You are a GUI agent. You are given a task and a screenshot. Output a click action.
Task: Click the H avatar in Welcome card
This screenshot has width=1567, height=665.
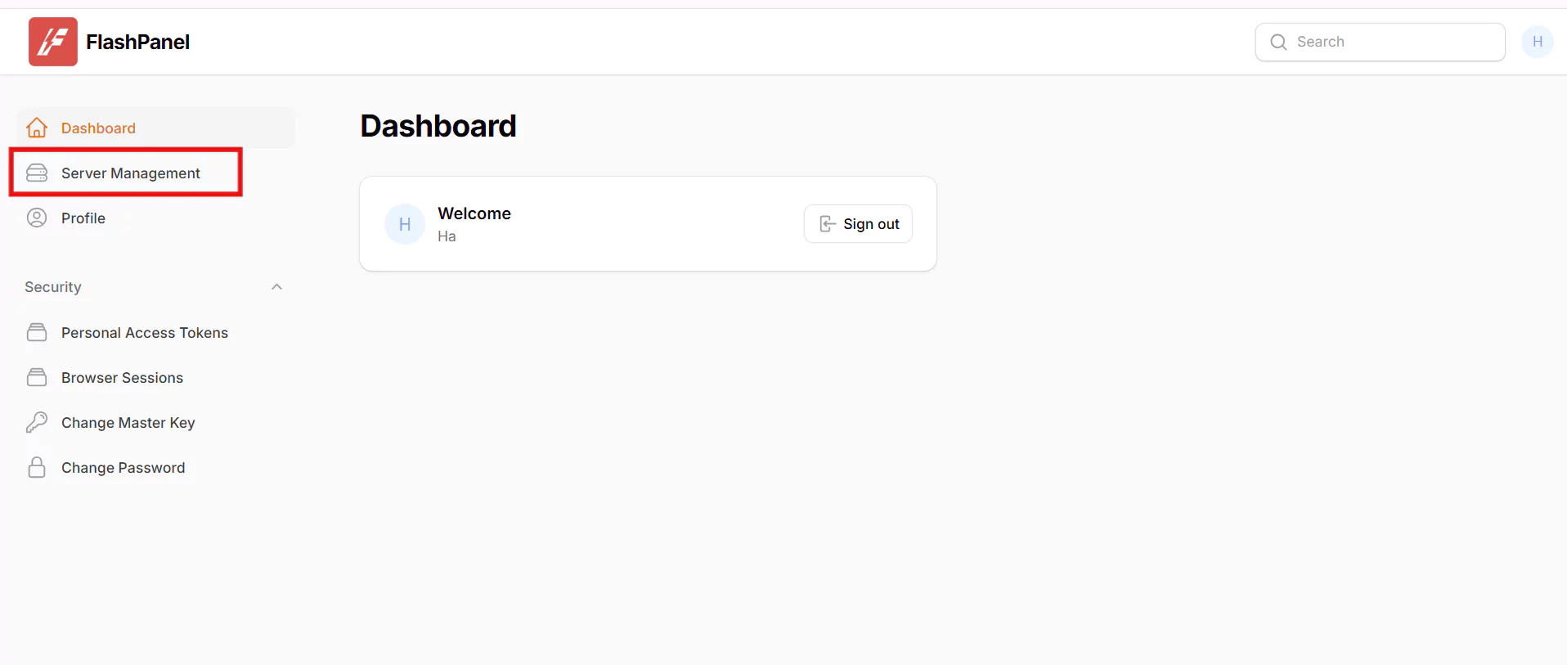click(x=405, y=224)
